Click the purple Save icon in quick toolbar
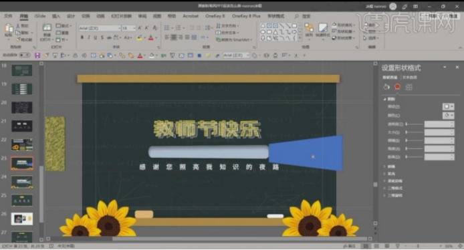The image size is (464, 250). coord(37,55)
